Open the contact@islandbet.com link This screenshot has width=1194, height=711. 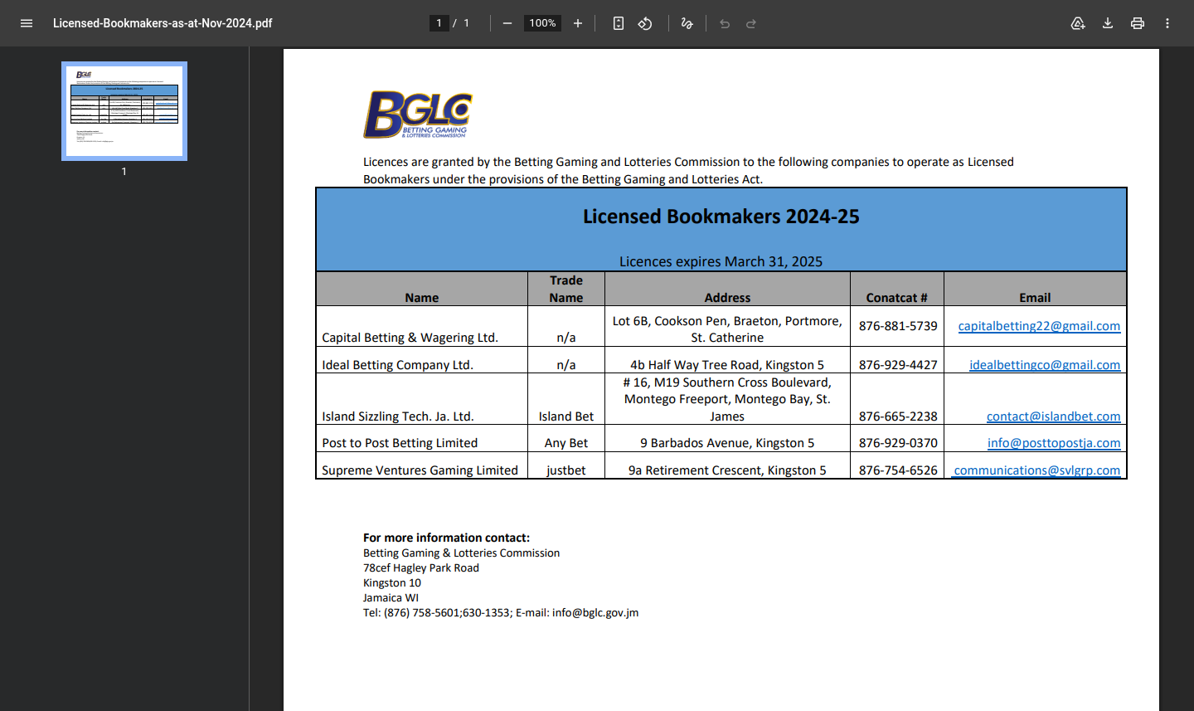pyautogui.click(x=1053, y=416)
